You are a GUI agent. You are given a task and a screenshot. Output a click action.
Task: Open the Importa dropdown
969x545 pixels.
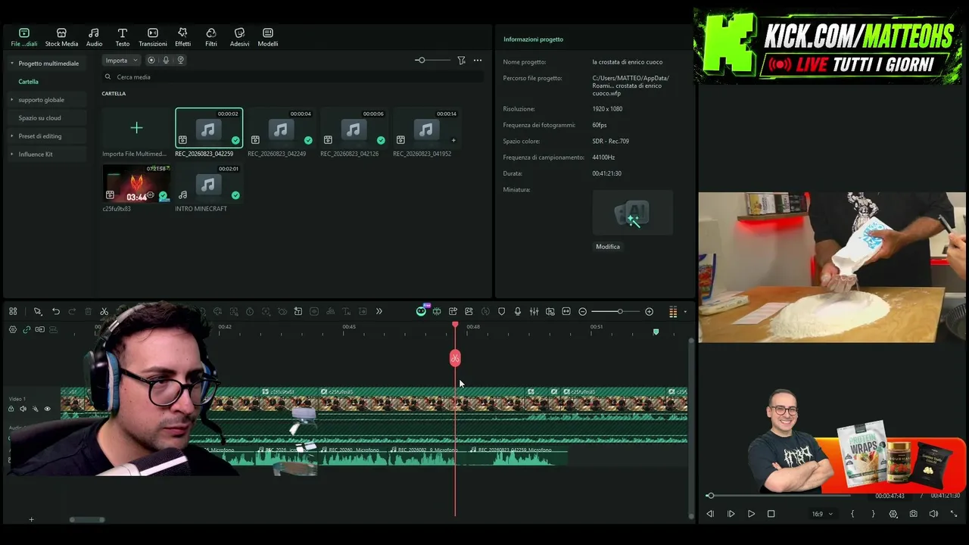pyautogui.click(x=121, y=61)
